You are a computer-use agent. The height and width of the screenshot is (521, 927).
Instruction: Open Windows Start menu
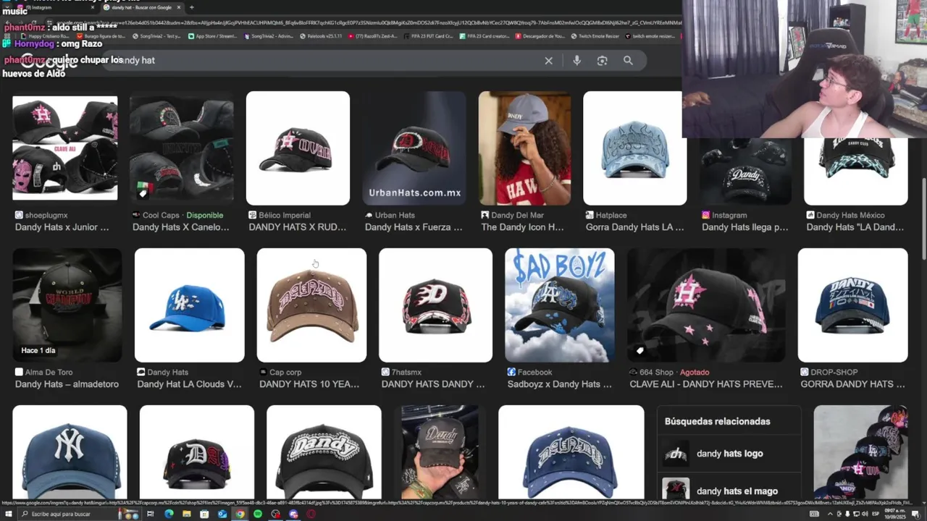click(x=8, y=514)
